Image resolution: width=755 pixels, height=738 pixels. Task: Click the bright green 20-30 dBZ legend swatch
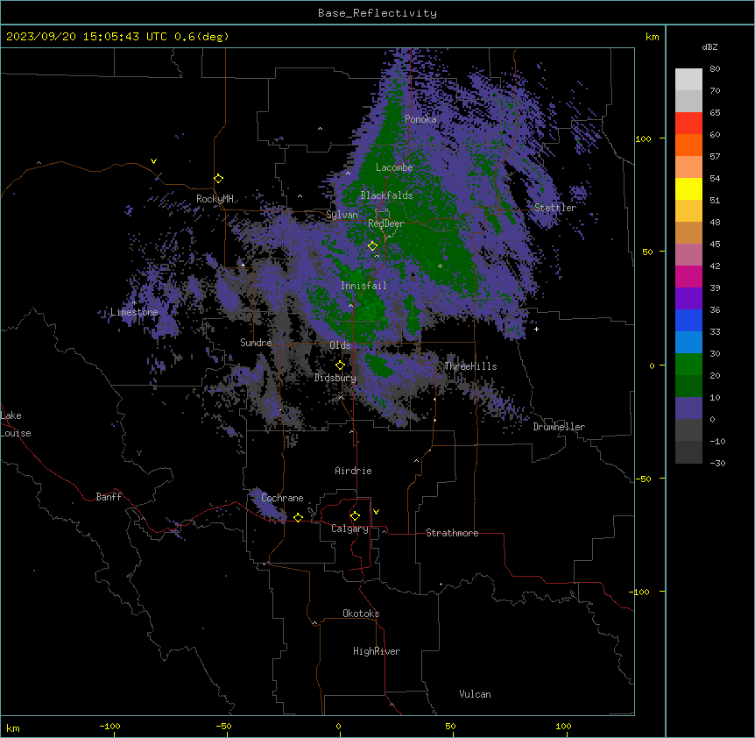688,365
